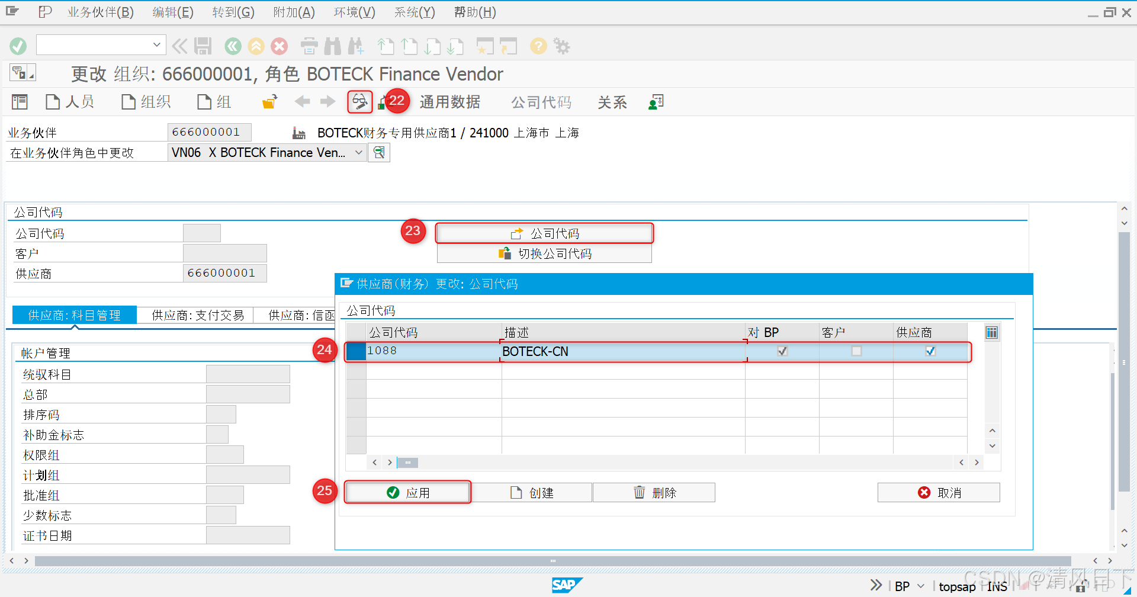Click the double-left collapse arrows beside command field
The height and width of the screenshot is (597, 1137).
click(x=179, y=46)
